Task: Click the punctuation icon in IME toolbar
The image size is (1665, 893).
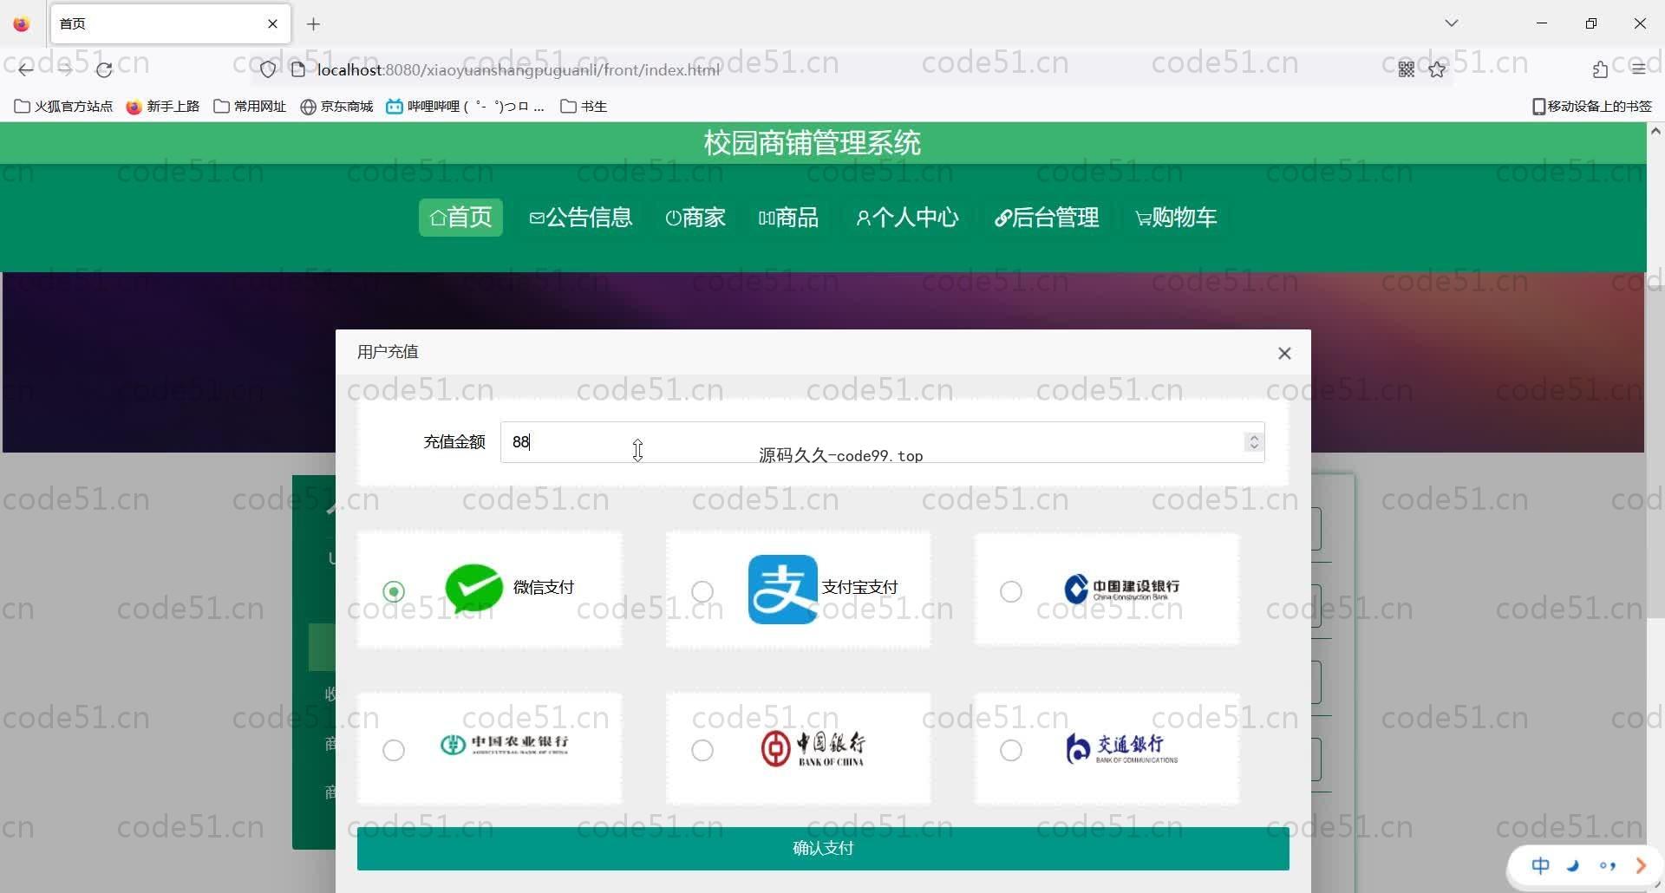Action: pos(1607,865)
